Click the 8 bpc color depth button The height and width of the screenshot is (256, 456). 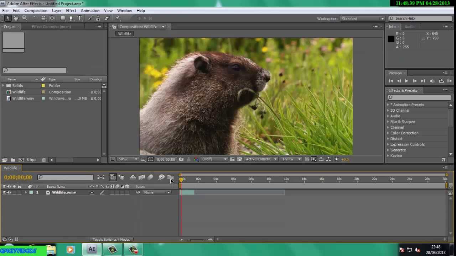(31, 160)
